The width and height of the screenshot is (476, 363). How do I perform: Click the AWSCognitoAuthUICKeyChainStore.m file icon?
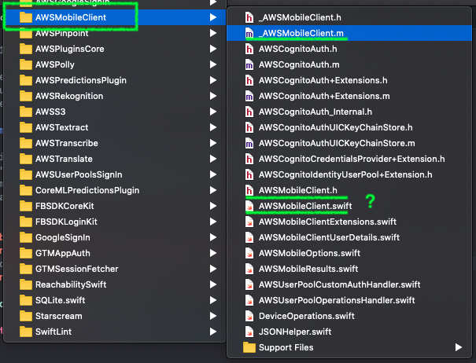click(249, 143)
